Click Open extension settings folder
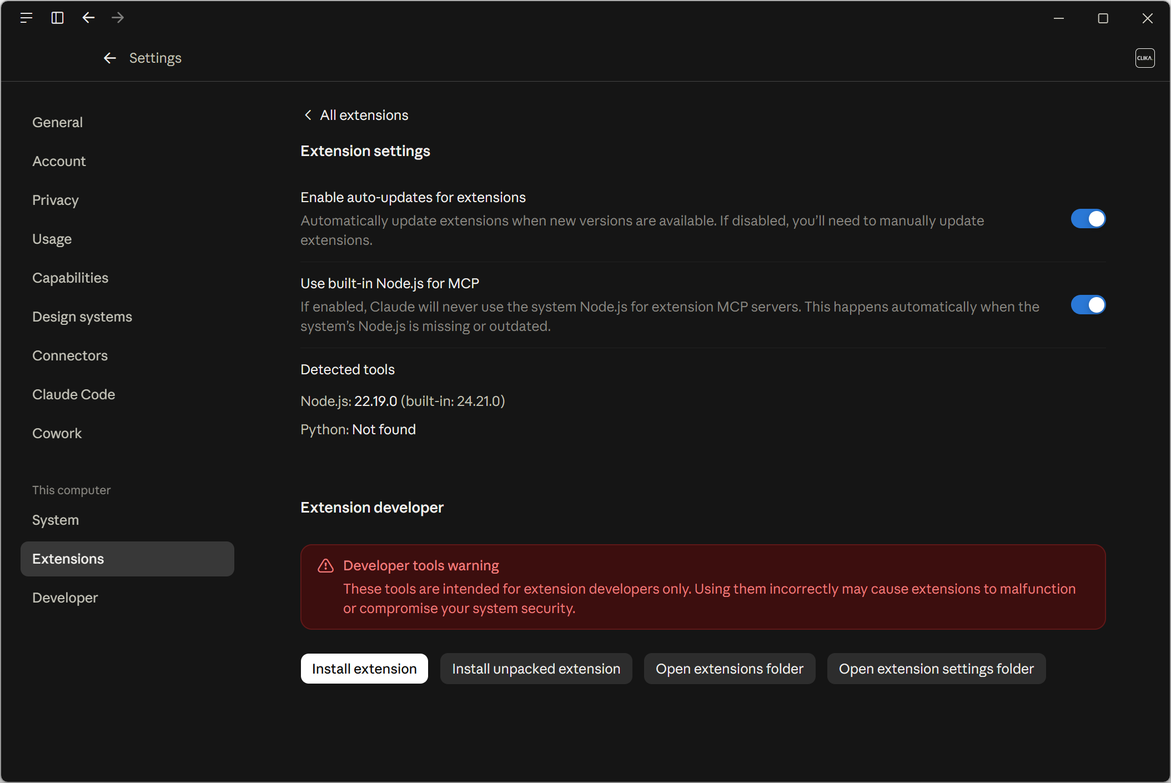Viewport: 1171px width, 783px height. (x=936, y=669)
